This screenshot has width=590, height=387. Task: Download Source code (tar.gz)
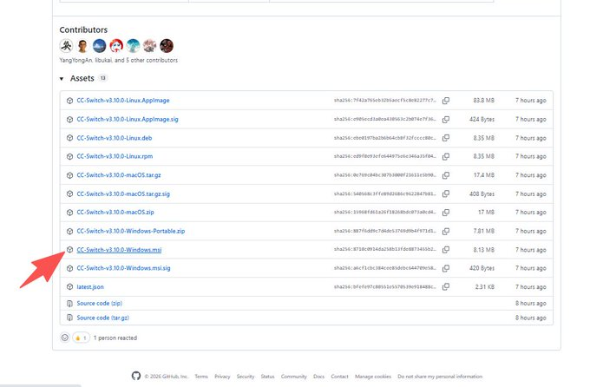103,318
